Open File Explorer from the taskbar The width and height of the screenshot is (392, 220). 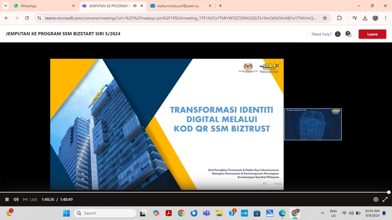click(219, 213)
